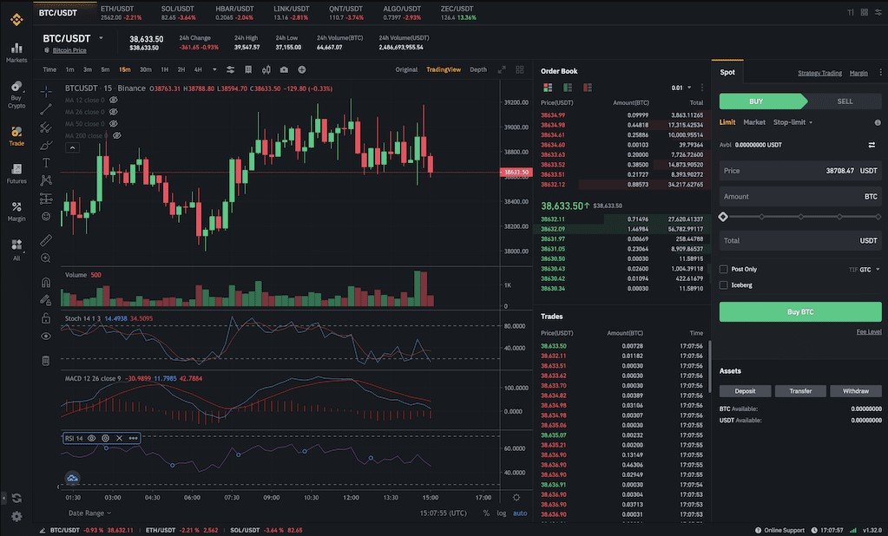Tick the Iceberg checkbox
The image size is (888, 536).
click(724, 284)
